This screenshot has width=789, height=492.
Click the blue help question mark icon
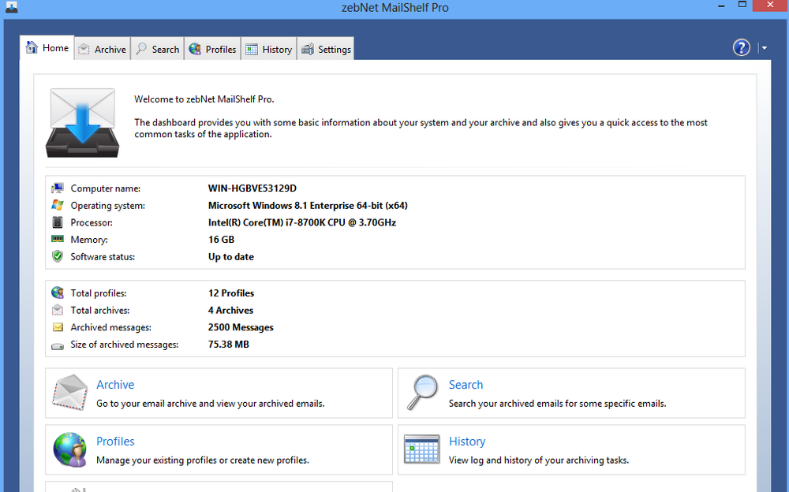point(741,48)
